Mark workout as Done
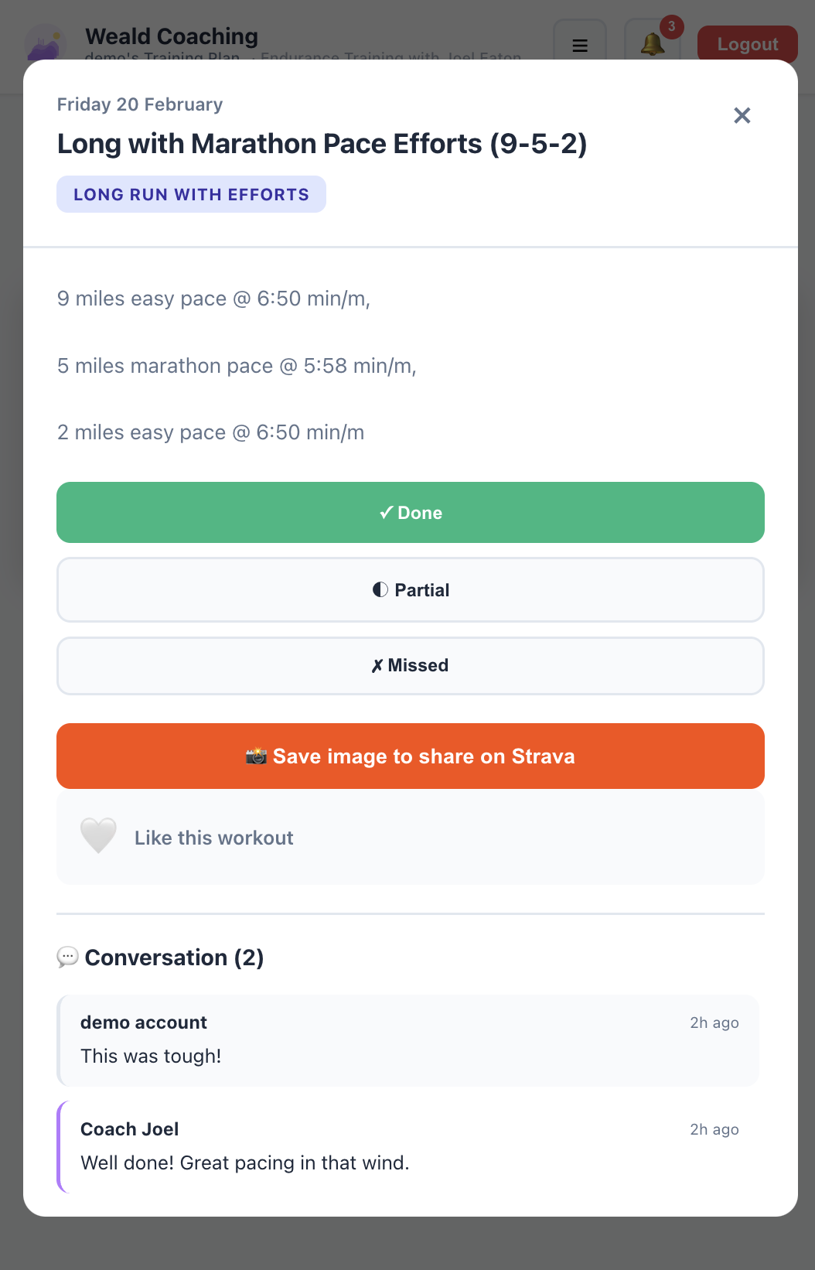This screenshot has width=815, height=1270. pos(411,513)
